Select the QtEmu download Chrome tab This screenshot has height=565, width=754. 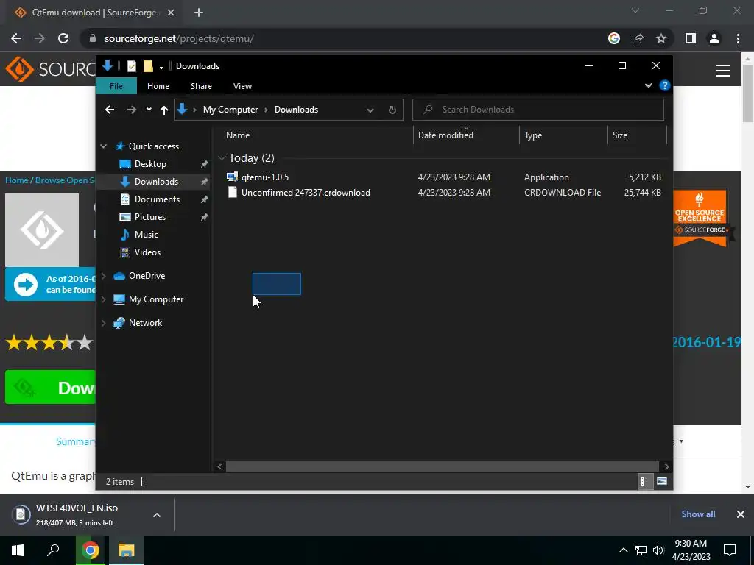(95, 13)
